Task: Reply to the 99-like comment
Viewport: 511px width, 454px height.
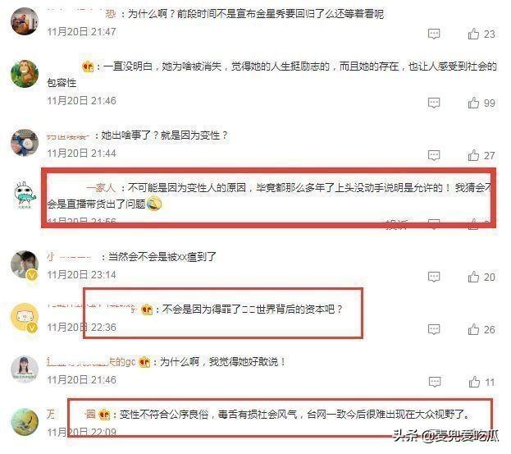Action: (x=434, y=103)
